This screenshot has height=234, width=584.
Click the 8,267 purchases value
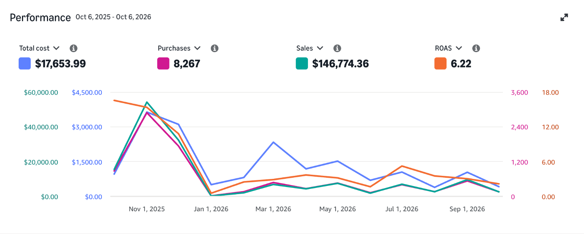click(187, 64)
